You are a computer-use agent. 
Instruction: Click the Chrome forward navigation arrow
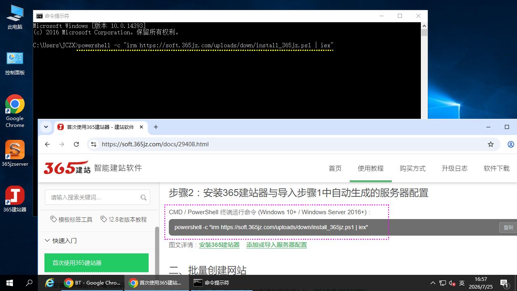62,144
